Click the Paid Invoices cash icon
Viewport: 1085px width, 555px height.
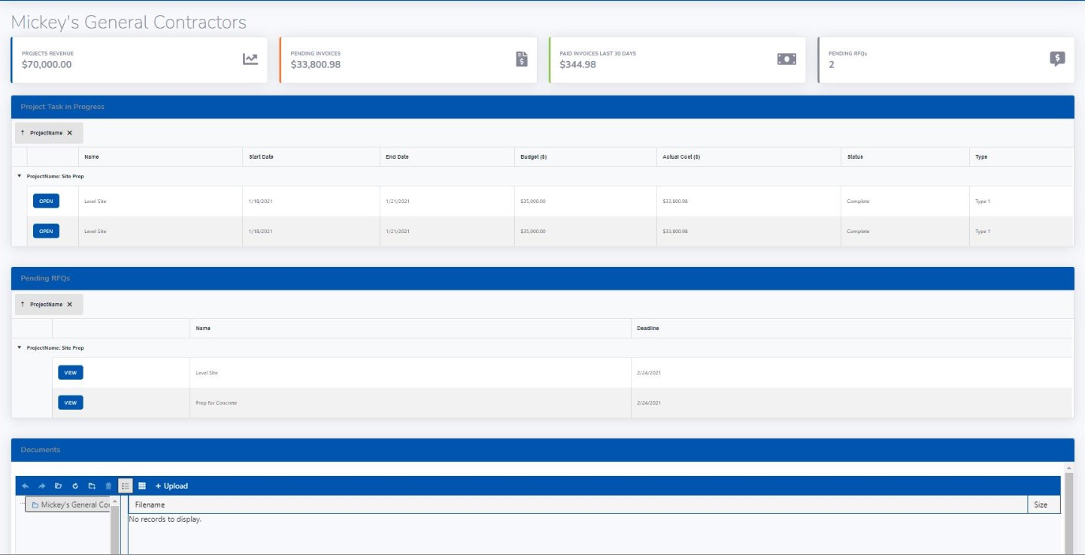pyautogui.click(x=786, y=59)
